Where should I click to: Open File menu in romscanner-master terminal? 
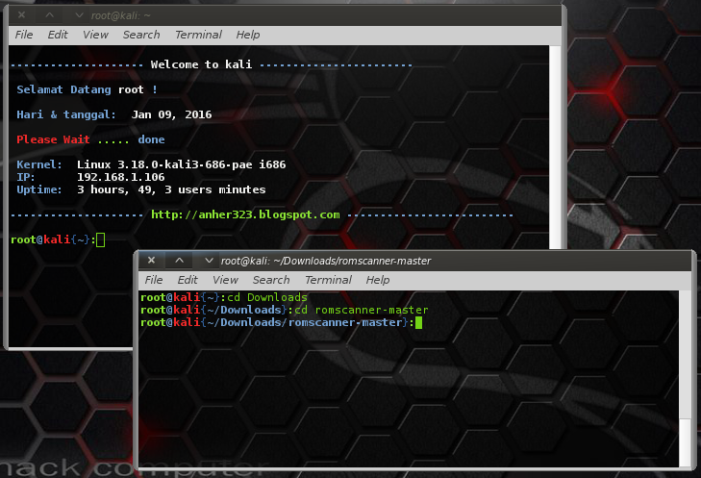[x=153, y=280]
